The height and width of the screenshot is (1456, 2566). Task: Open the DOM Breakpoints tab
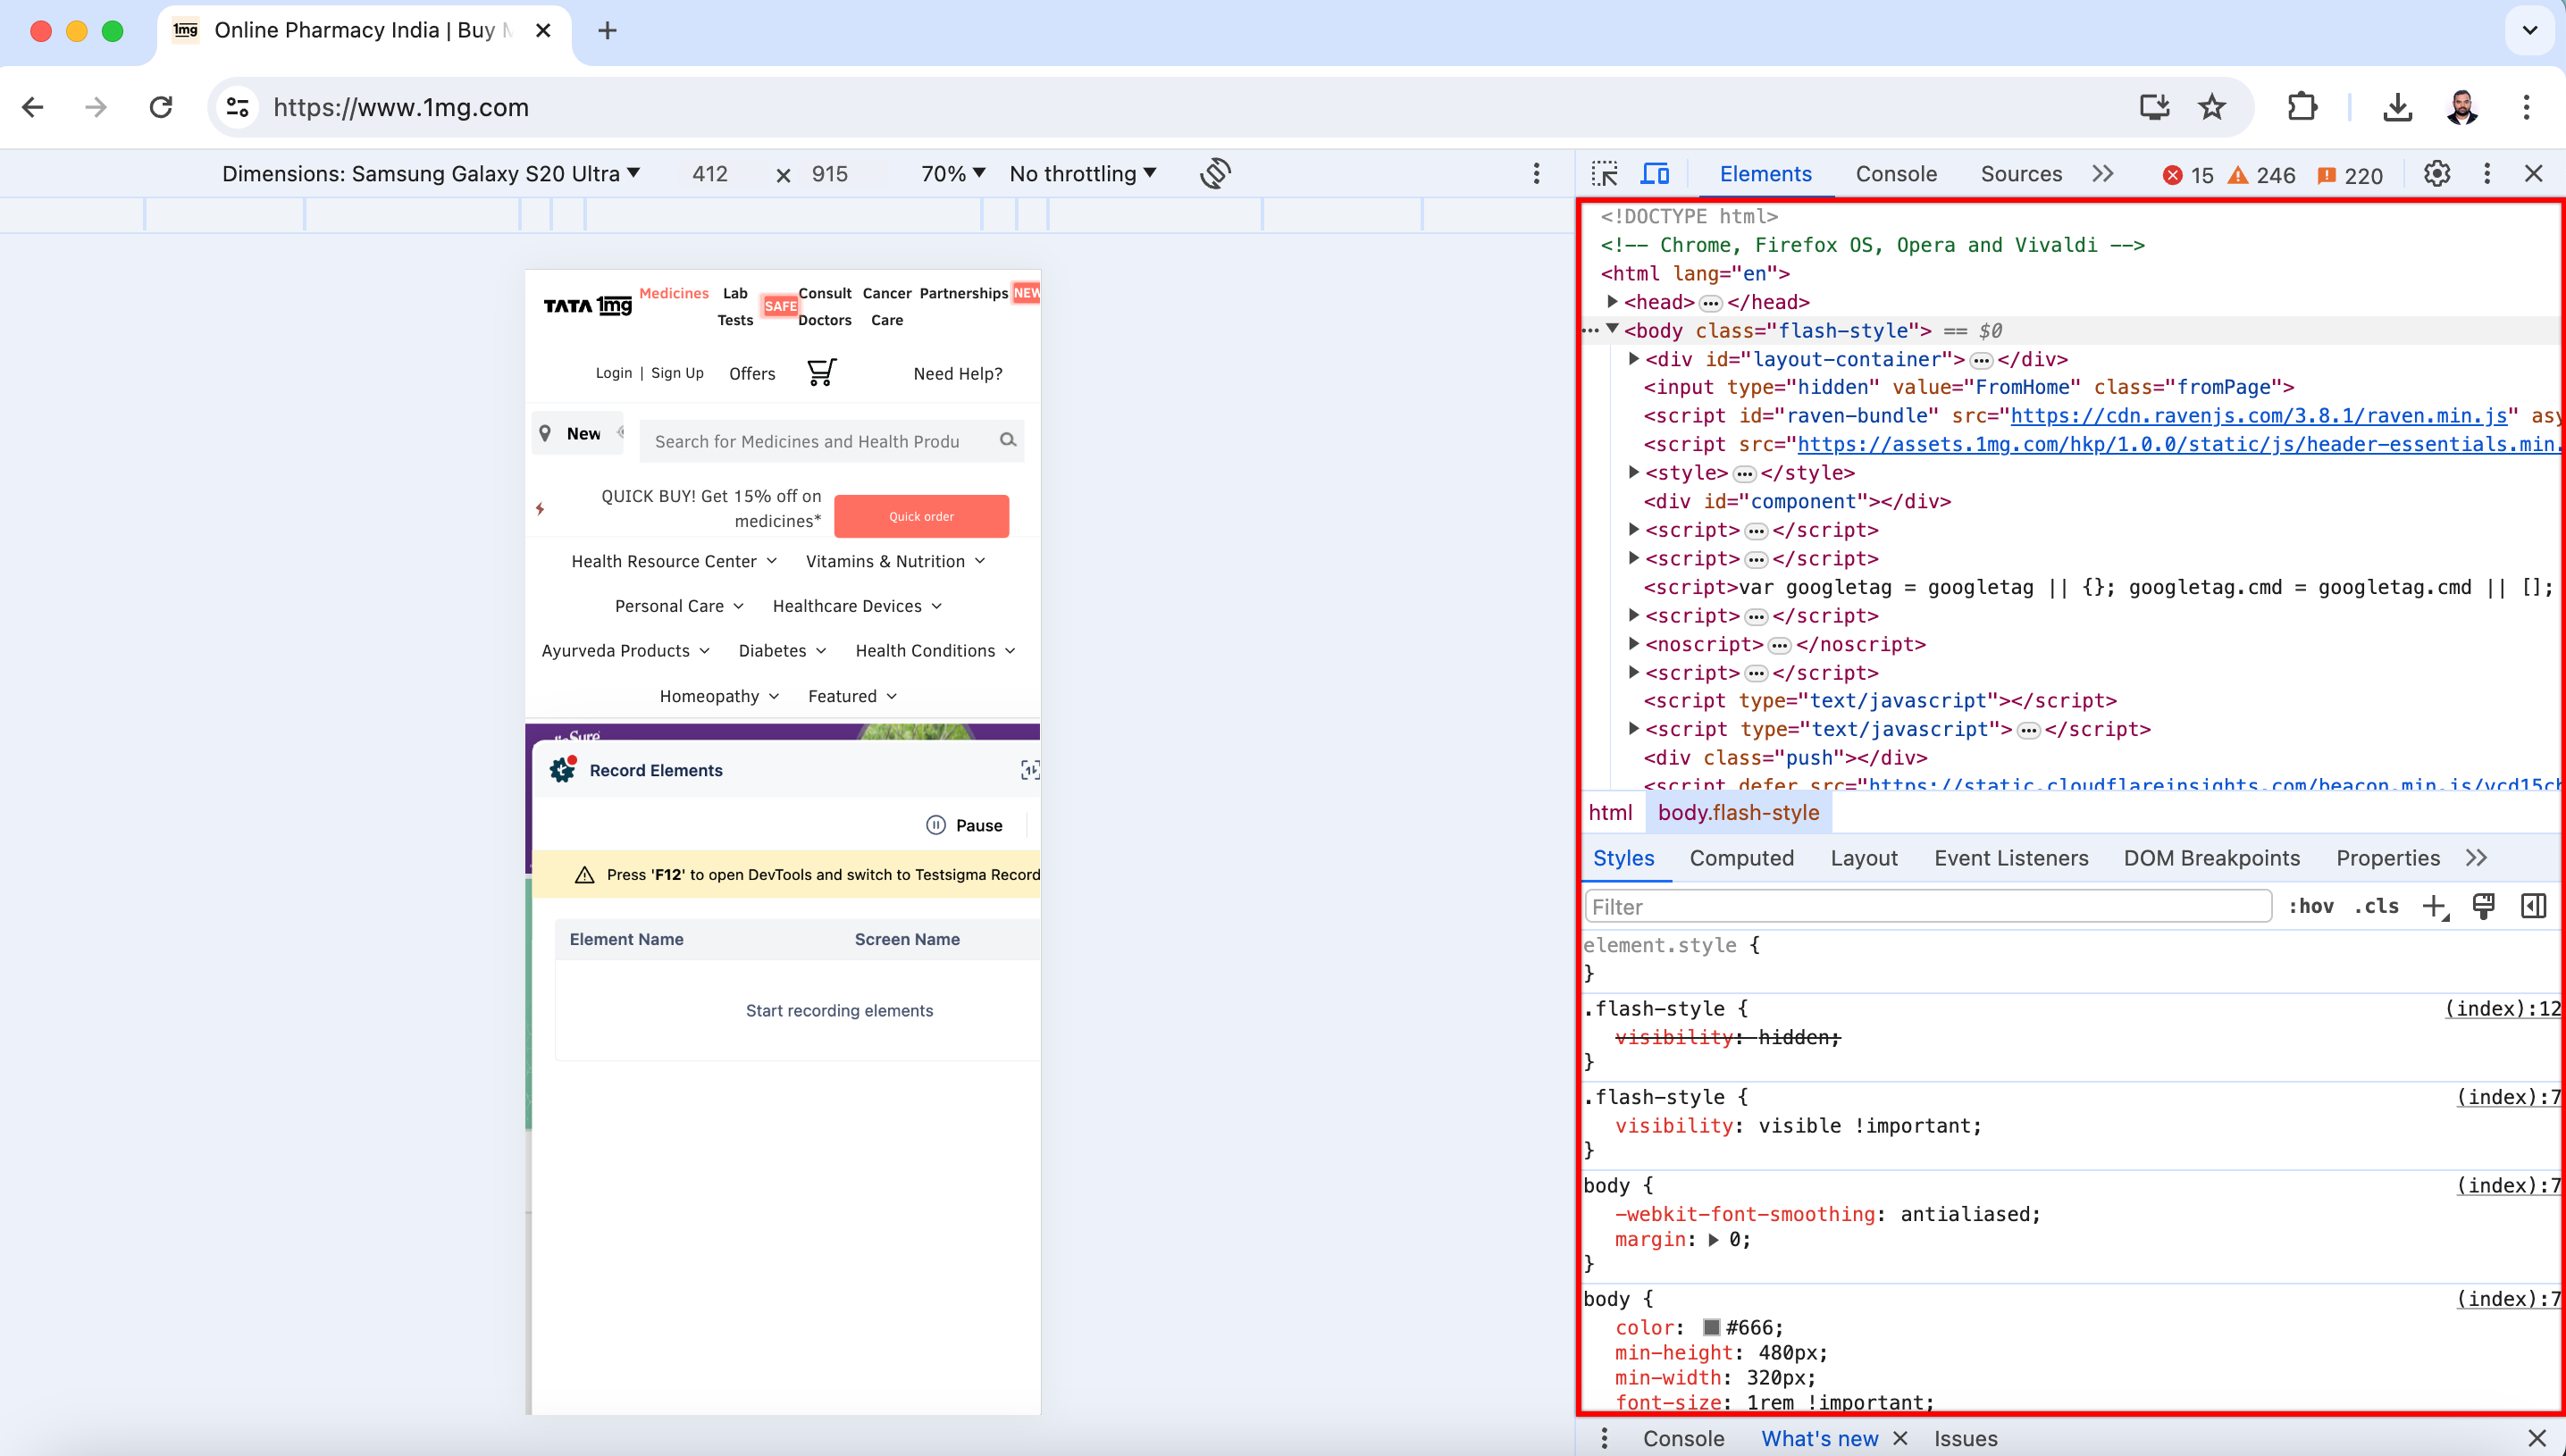pyautogui.click(x=2211, y=858)
